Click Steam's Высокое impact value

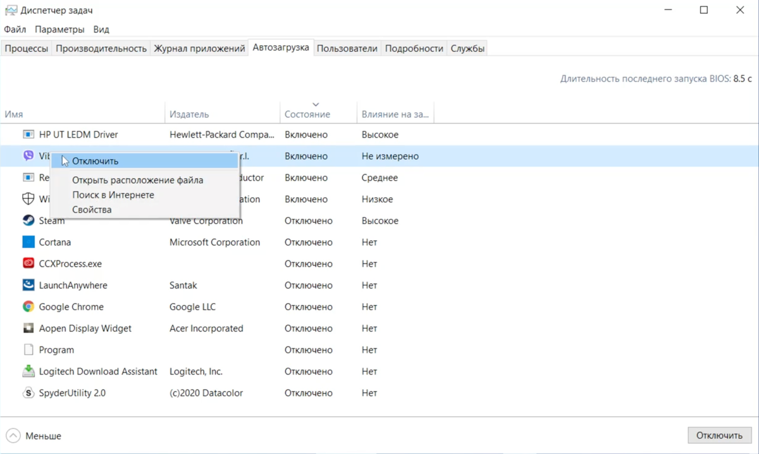coord(380,220)
